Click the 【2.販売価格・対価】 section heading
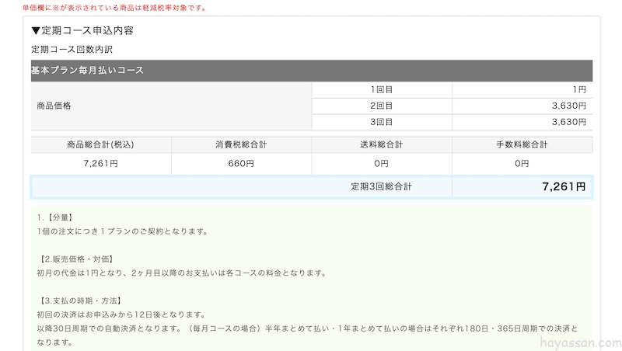The image size is (622, 351). click(x=76, y=259)
